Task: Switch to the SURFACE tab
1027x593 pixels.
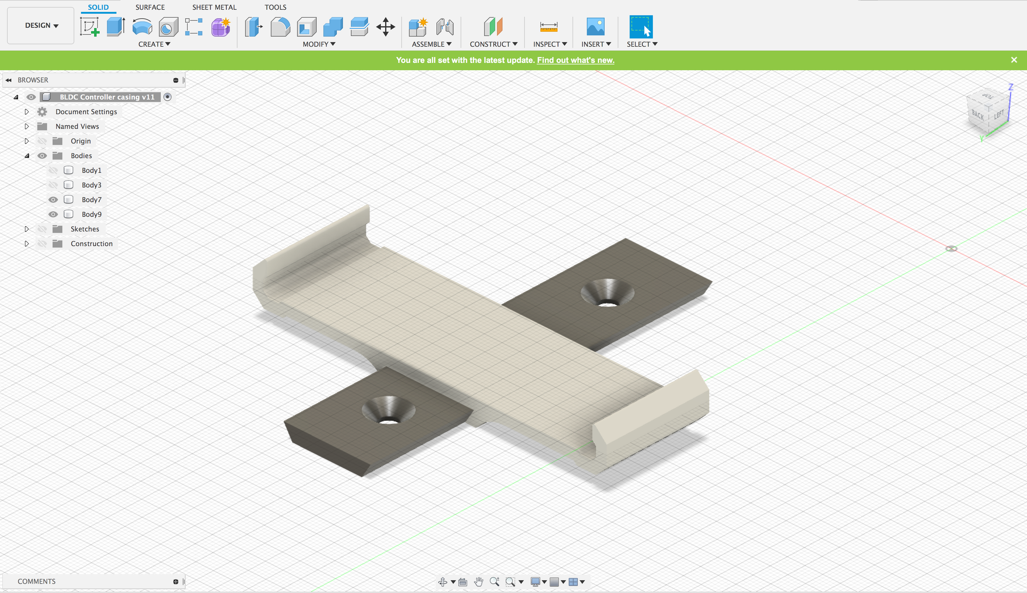Action: (150, 7)
